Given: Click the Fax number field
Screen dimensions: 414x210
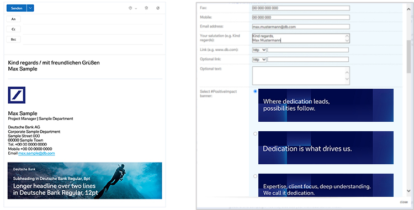Looking at the screenshot, I should [301, 8].
